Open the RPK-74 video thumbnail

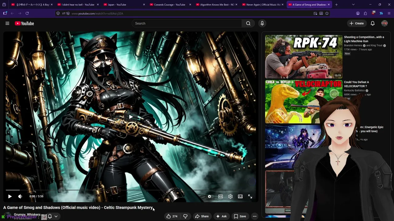(304, 56)
